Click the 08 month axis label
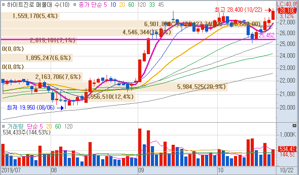Image resolution: width=299 pixels, height=175 pixels. [x=54, y=170]
